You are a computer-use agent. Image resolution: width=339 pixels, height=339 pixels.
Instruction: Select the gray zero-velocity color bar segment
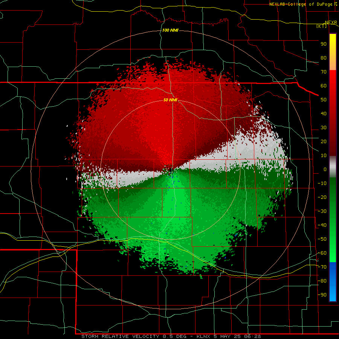coord(333,167)
